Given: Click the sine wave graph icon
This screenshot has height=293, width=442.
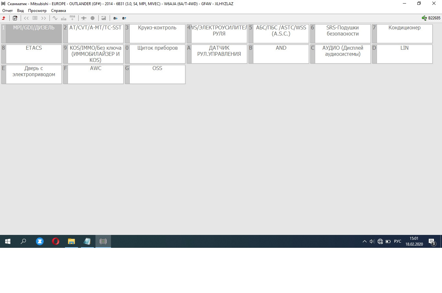Looking at the screenshot, I should (55, 18).
